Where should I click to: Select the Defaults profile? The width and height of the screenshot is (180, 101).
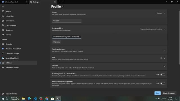tap(19, 44)
